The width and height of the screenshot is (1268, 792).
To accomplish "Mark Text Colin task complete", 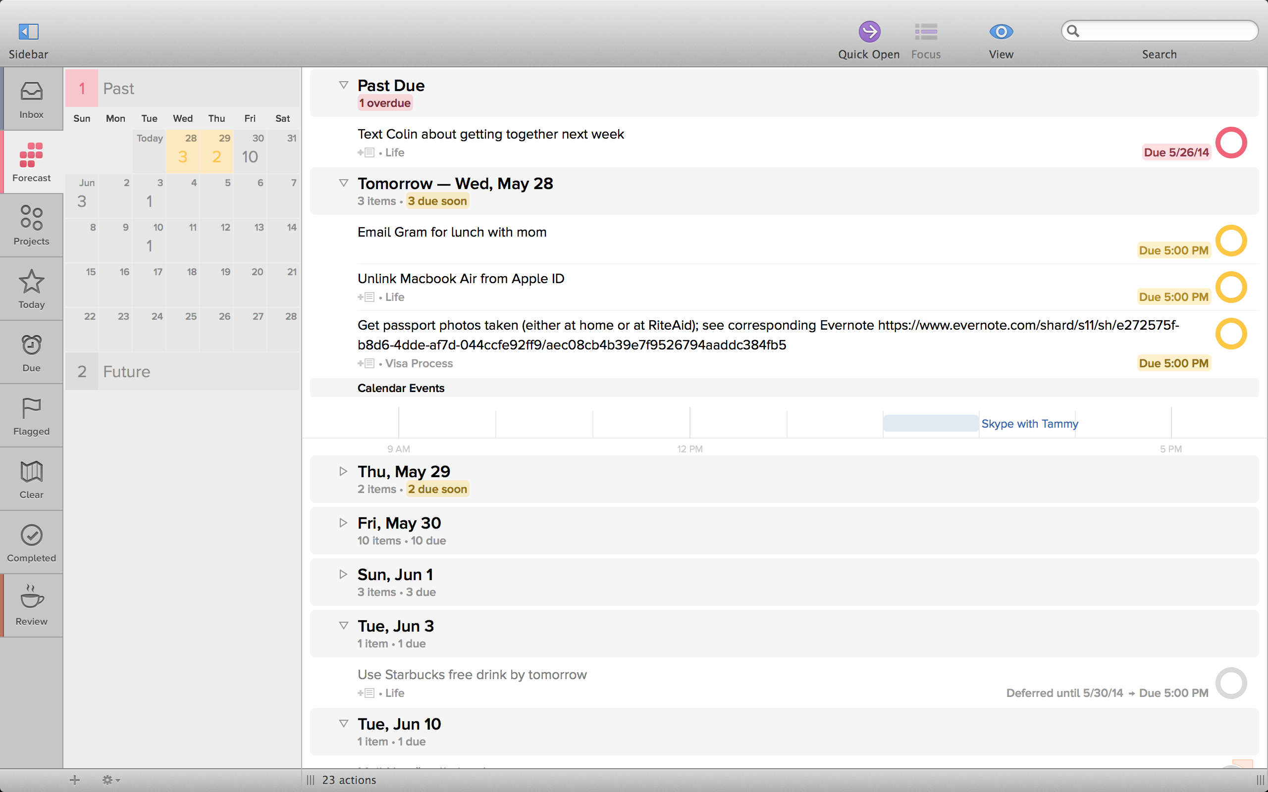I will click(1231, 143).
